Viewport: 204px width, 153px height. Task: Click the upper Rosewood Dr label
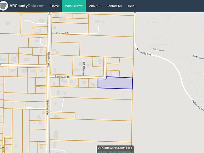[62, 33]
